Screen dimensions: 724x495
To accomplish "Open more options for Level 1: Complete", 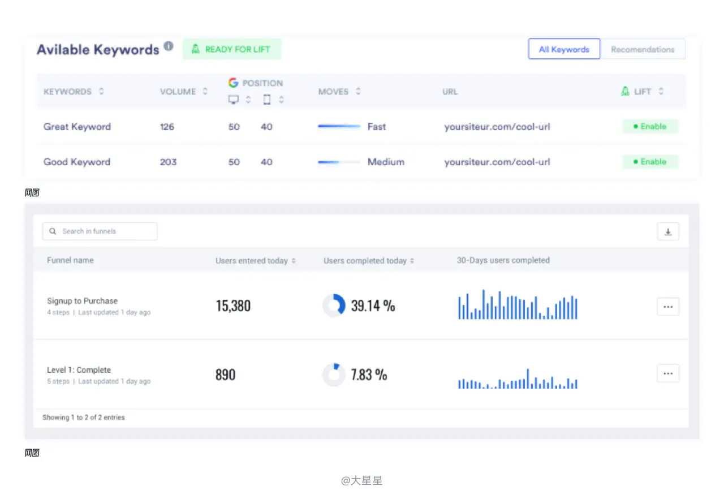I will pos(668,373).
